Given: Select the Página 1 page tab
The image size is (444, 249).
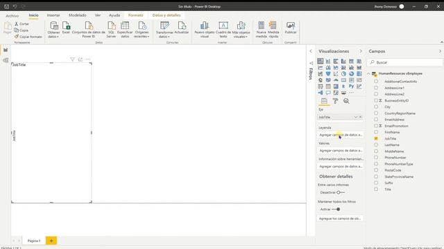Looking at the screenshot, I should [34, 241].
